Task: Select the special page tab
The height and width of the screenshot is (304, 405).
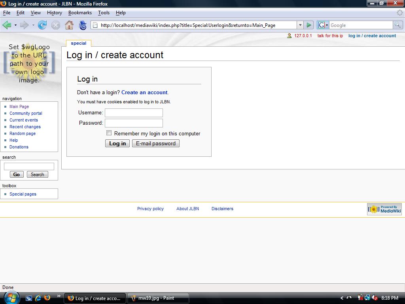Action: tap(79, 43)
